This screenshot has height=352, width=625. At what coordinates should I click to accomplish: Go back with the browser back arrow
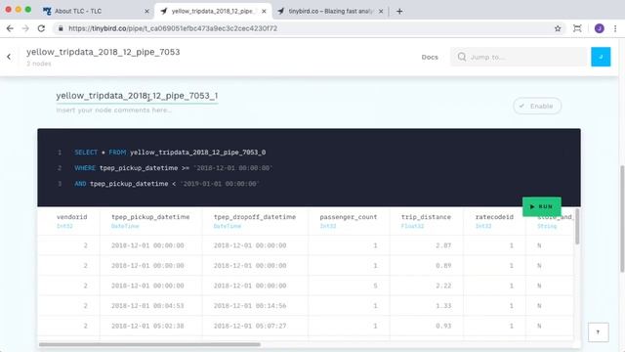(10, 28)
